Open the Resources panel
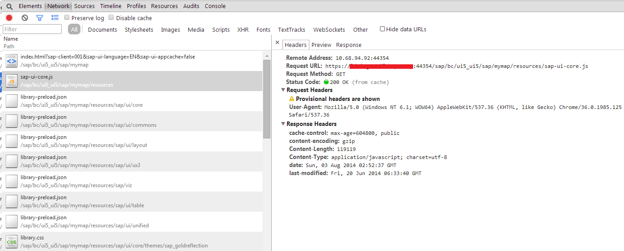The width and height of the screenshot is (624, 251). 164,6
